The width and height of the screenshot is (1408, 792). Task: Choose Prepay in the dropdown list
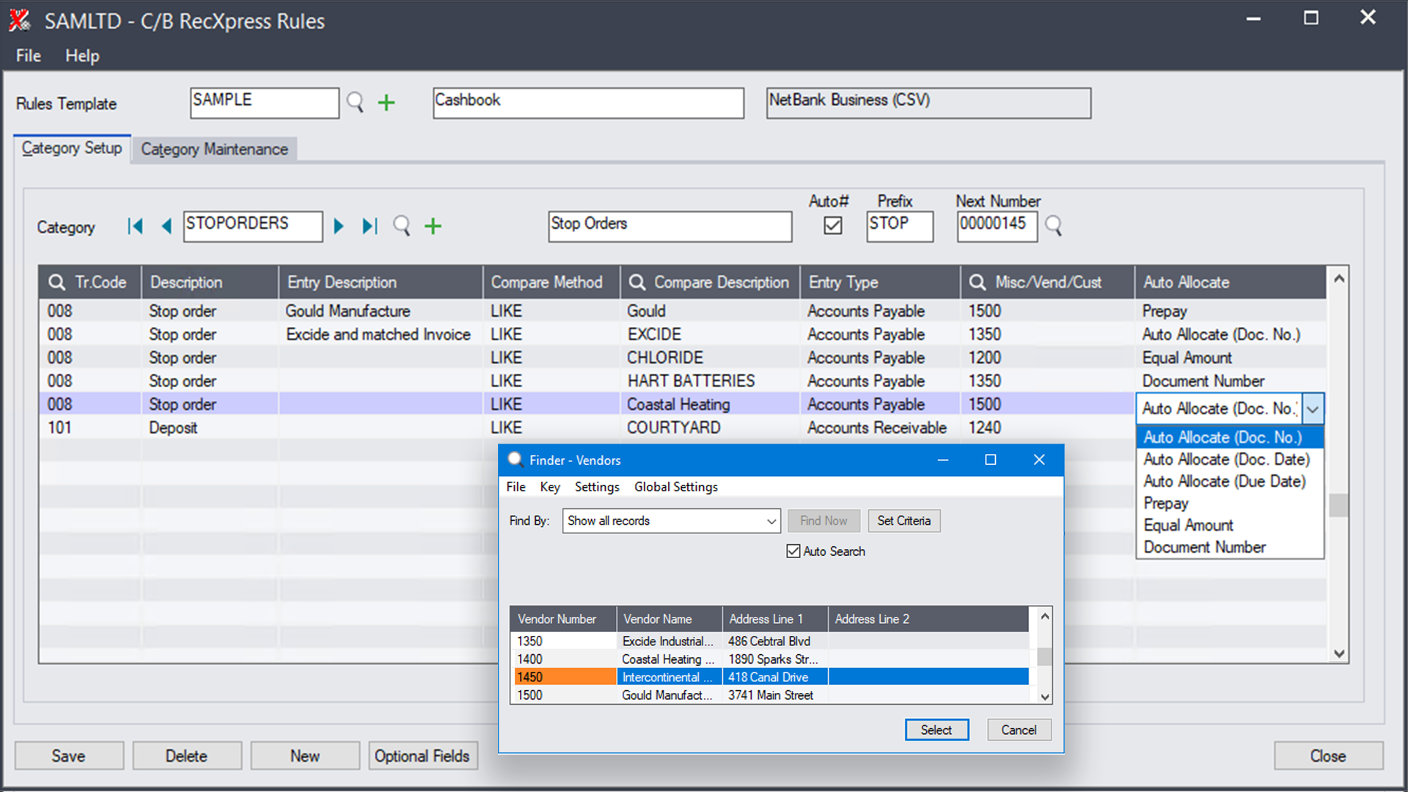pos(1230,503)
